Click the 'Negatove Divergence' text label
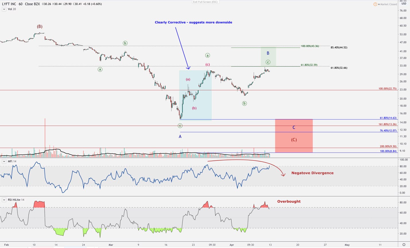 click(313, 173)
